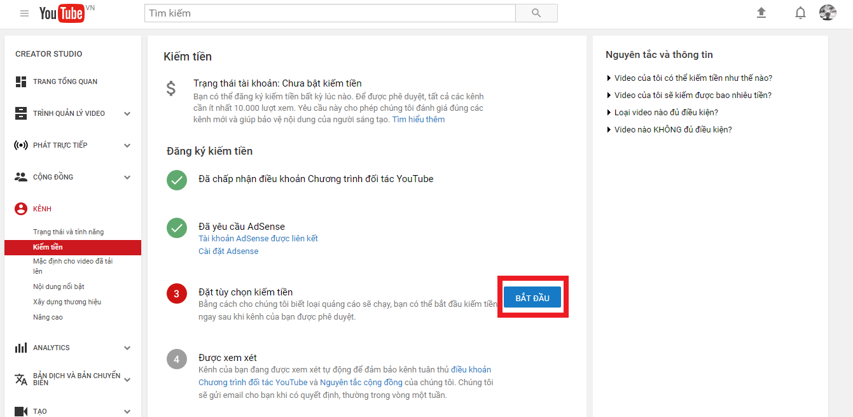This screenshot has width=853, height=417.
Task: Open TRÌNH QUẢN LÝ VIDEO section
Action: click(x=69, y=113)
